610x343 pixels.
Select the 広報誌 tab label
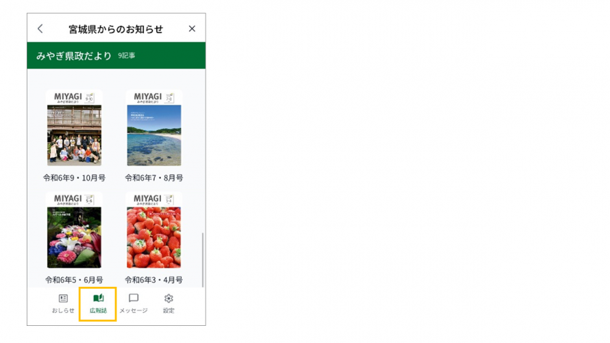98,310
